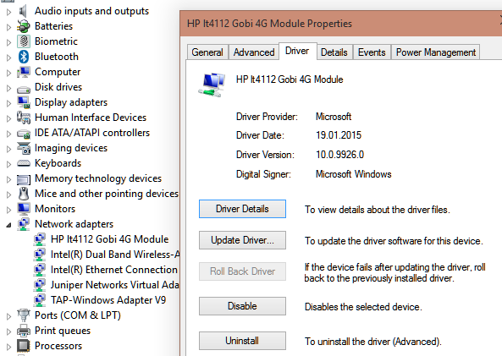
Task: Expand the Disk drives node
Action: pyautogui.click(x=8, y=88)
